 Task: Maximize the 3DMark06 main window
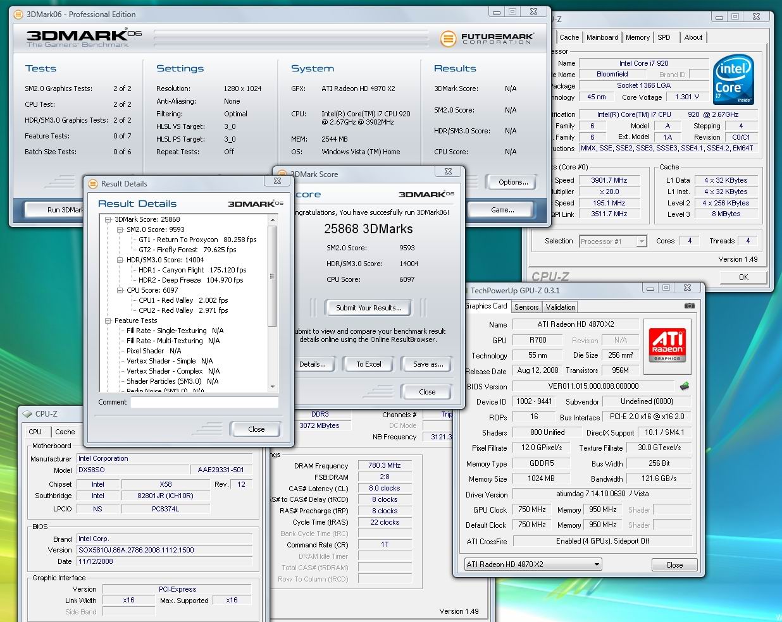512,11
